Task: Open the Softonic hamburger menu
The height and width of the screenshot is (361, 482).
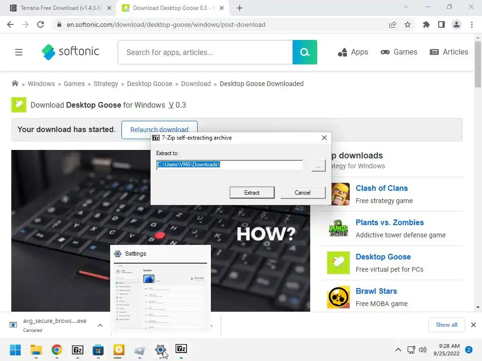Action: pyautogui.click(x=19, y=52)
